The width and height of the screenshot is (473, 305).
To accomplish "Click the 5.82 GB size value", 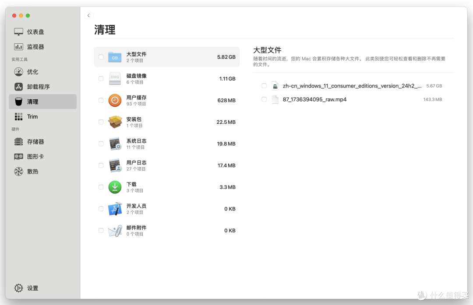I will pyautogui.click(x=226, y=57).
